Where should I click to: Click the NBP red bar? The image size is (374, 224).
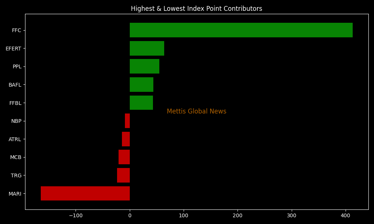pyautogui.click(x=128, y=121)
